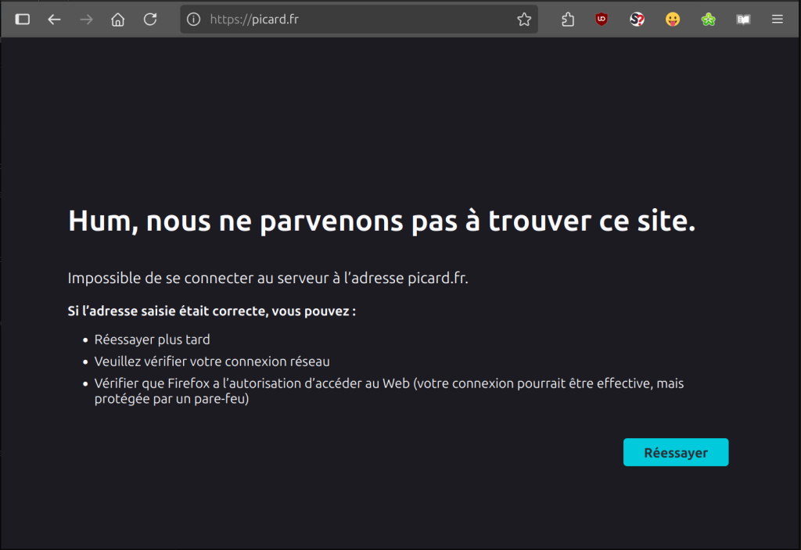Viewport: 801px width, 550px height.
Task: Go forward with the forward arrow
Action: click(86, 20)
